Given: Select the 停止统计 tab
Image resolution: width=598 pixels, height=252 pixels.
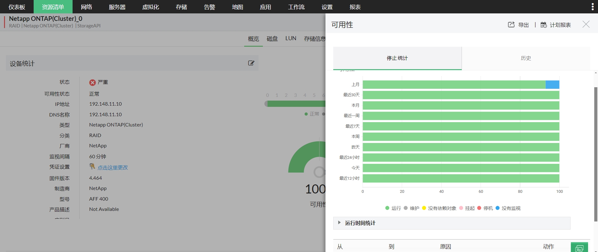Looking at the screenshot, I should pyautogui.click(x=397, y=58).
